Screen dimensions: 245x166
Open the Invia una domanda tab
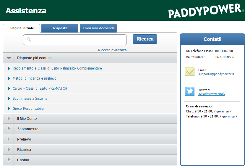coord(98,28)
